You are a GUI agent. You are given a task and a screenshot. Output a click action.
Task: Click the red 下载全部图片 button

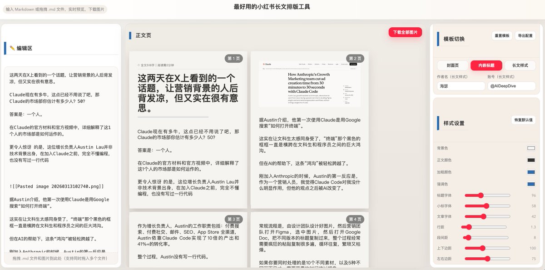pyautogui.click(x=406, y=32)
